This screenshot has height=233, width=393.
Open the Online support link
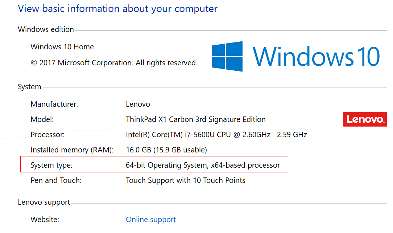(x=151, y=220)
